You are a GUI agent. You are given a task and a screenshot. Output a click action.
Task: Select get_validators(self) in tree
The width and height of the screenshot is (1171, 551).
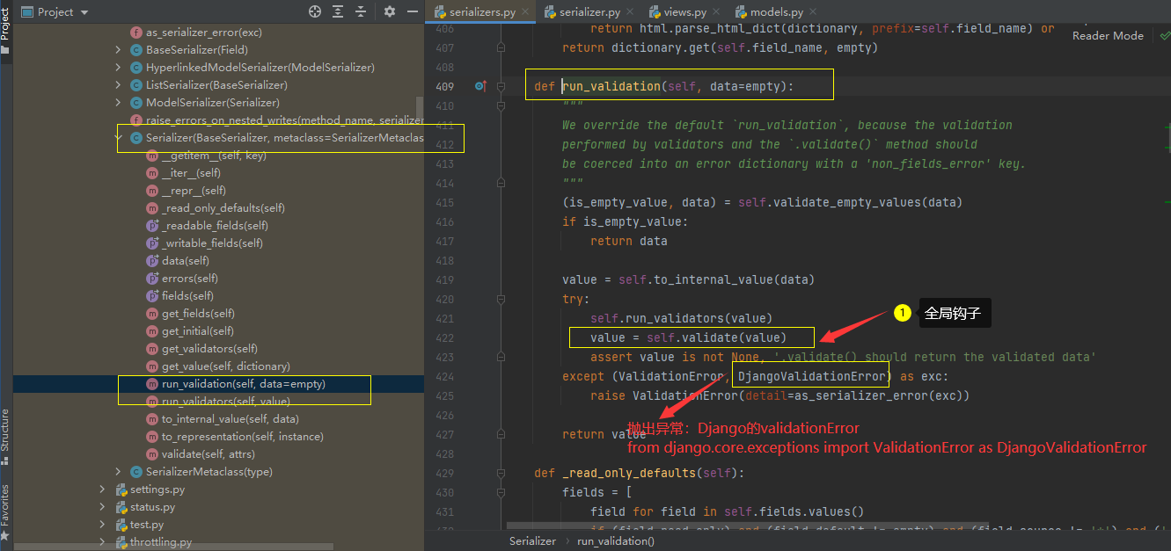point(209,349)
